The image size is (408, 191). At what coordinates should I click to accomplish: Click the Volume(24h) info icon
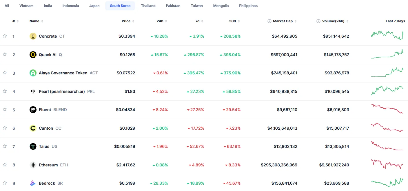point(318,21)
